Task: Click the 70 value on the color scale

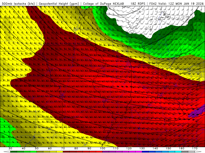Action: tap(63, 148)
